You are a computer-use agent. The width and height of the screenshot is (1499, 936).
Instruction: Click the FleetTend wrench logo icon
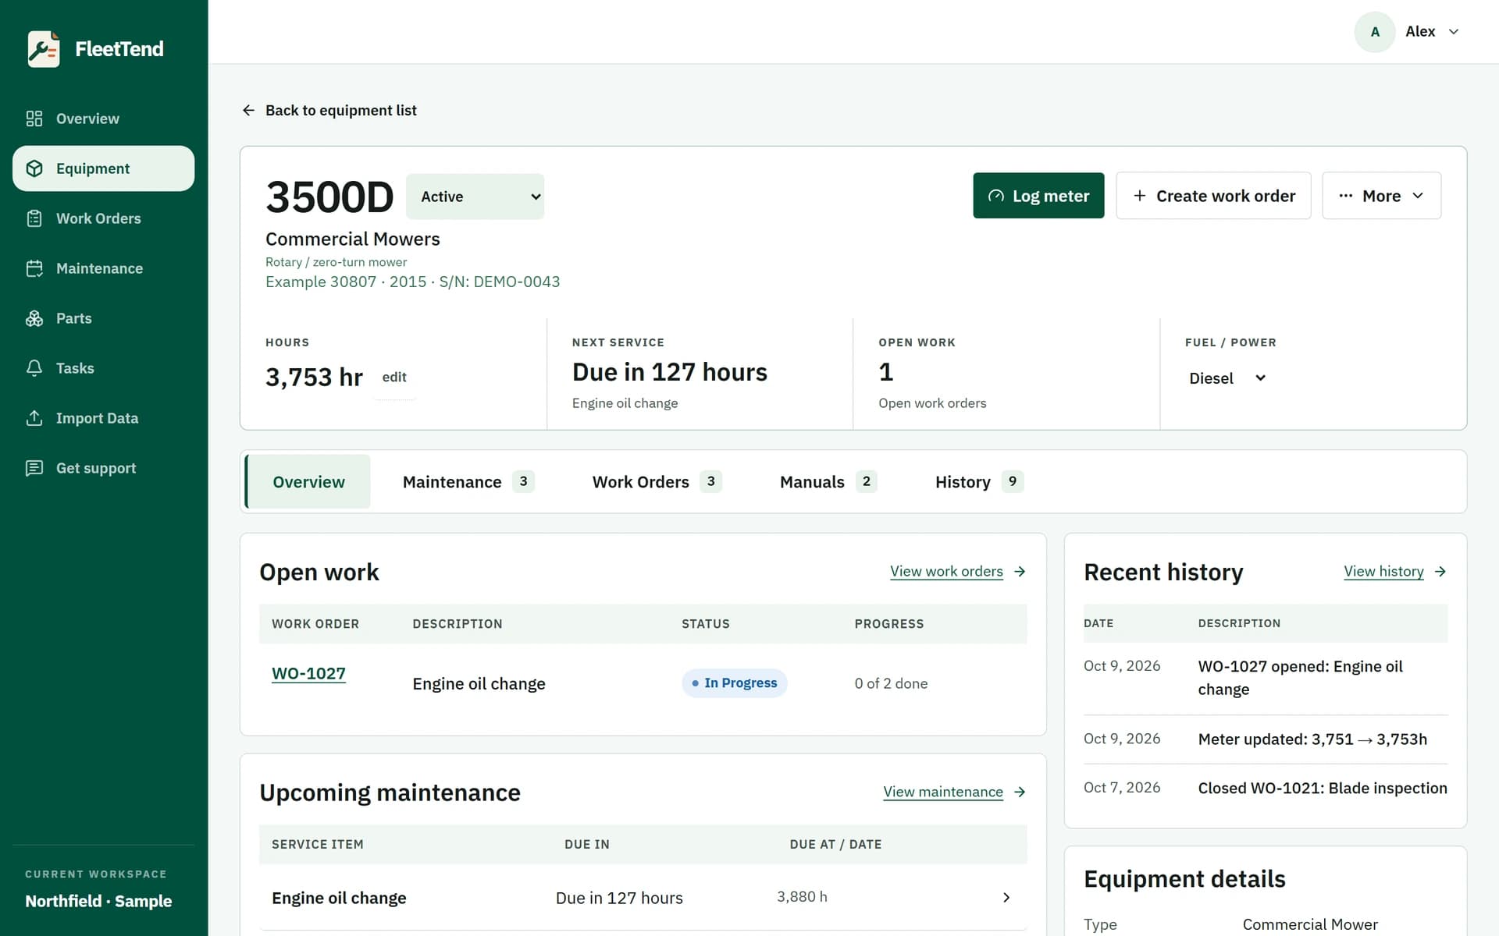(44, 49)
